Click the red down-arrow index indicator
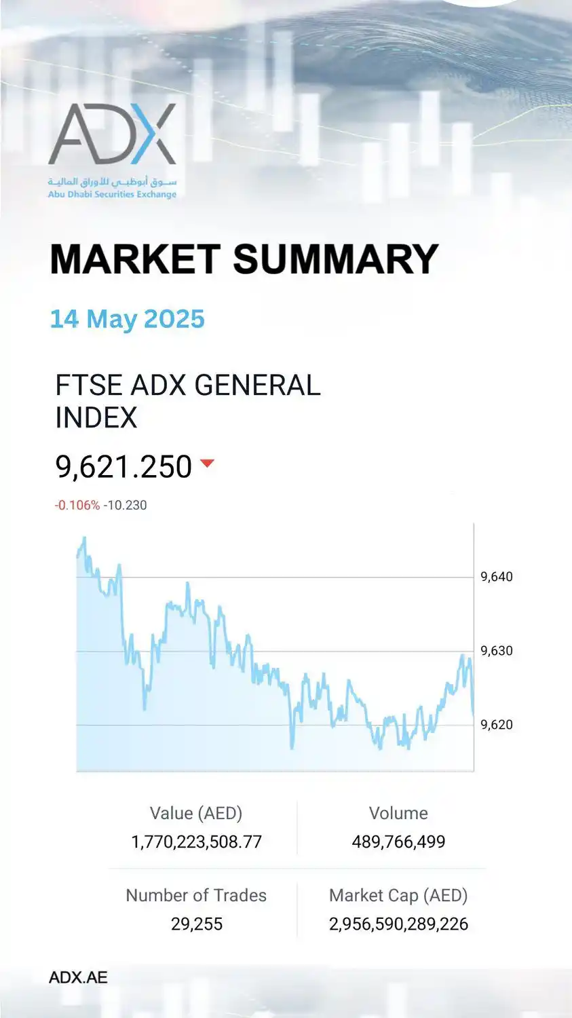Viewport: 572px width, 1018px height. click(x=207, y=464)
